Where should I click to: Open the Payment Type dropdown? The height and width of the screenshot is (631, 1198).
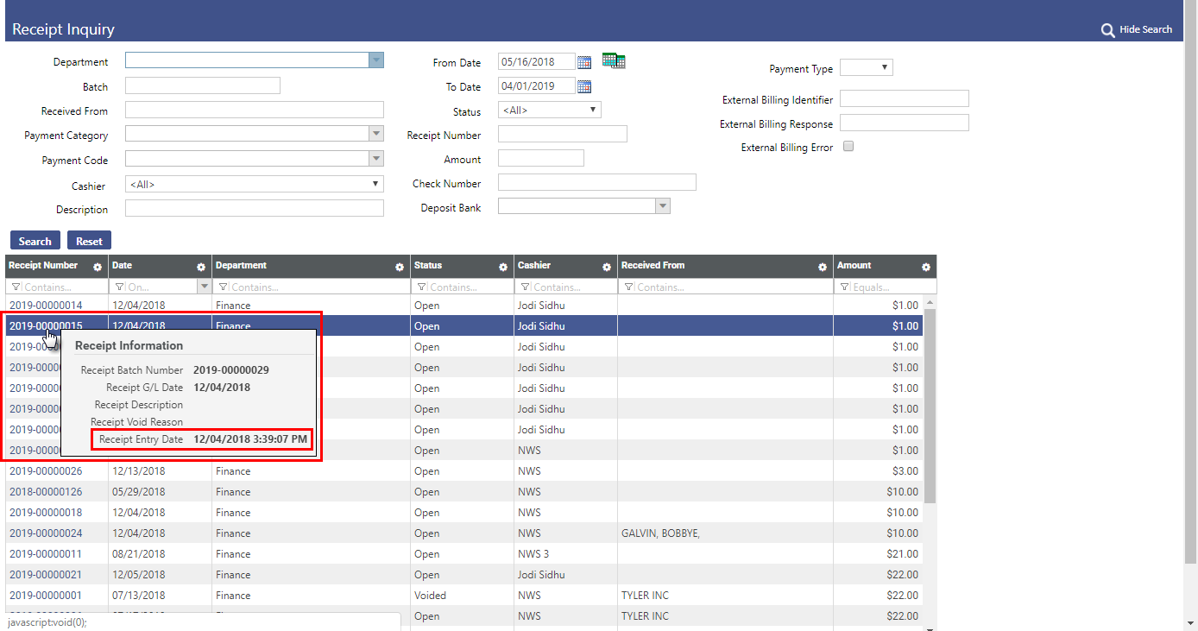tap(867, 67)
